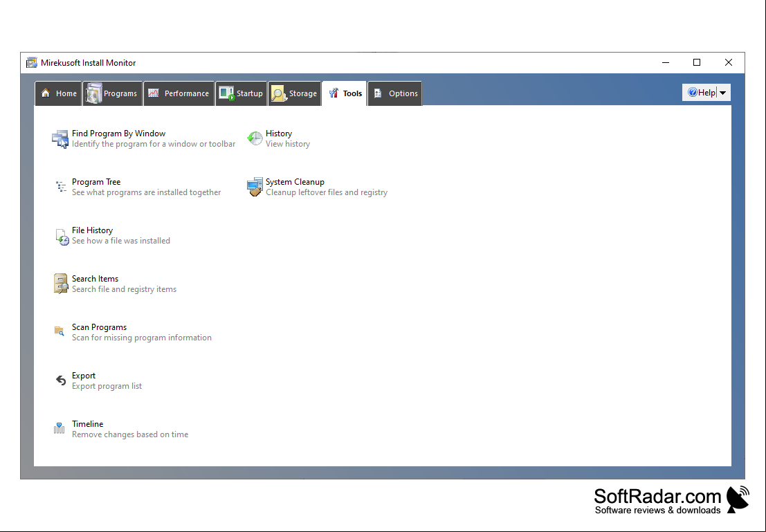The image size is (766, 532).
Task: Select the Startup tab
Action: [241, 93]
